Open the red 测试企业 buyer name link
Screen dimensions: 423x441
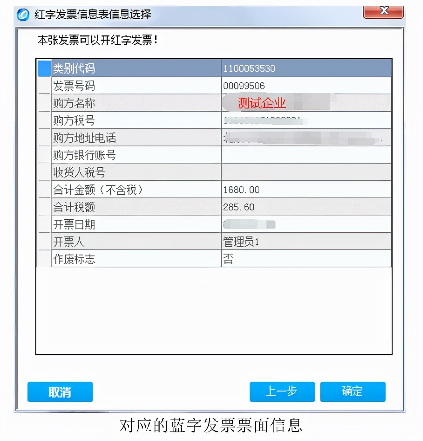coord(260,103)
